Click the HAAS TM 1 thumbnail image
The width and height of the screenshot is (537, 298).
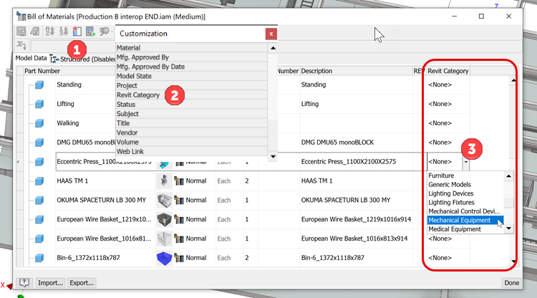(x=164, y=181)
